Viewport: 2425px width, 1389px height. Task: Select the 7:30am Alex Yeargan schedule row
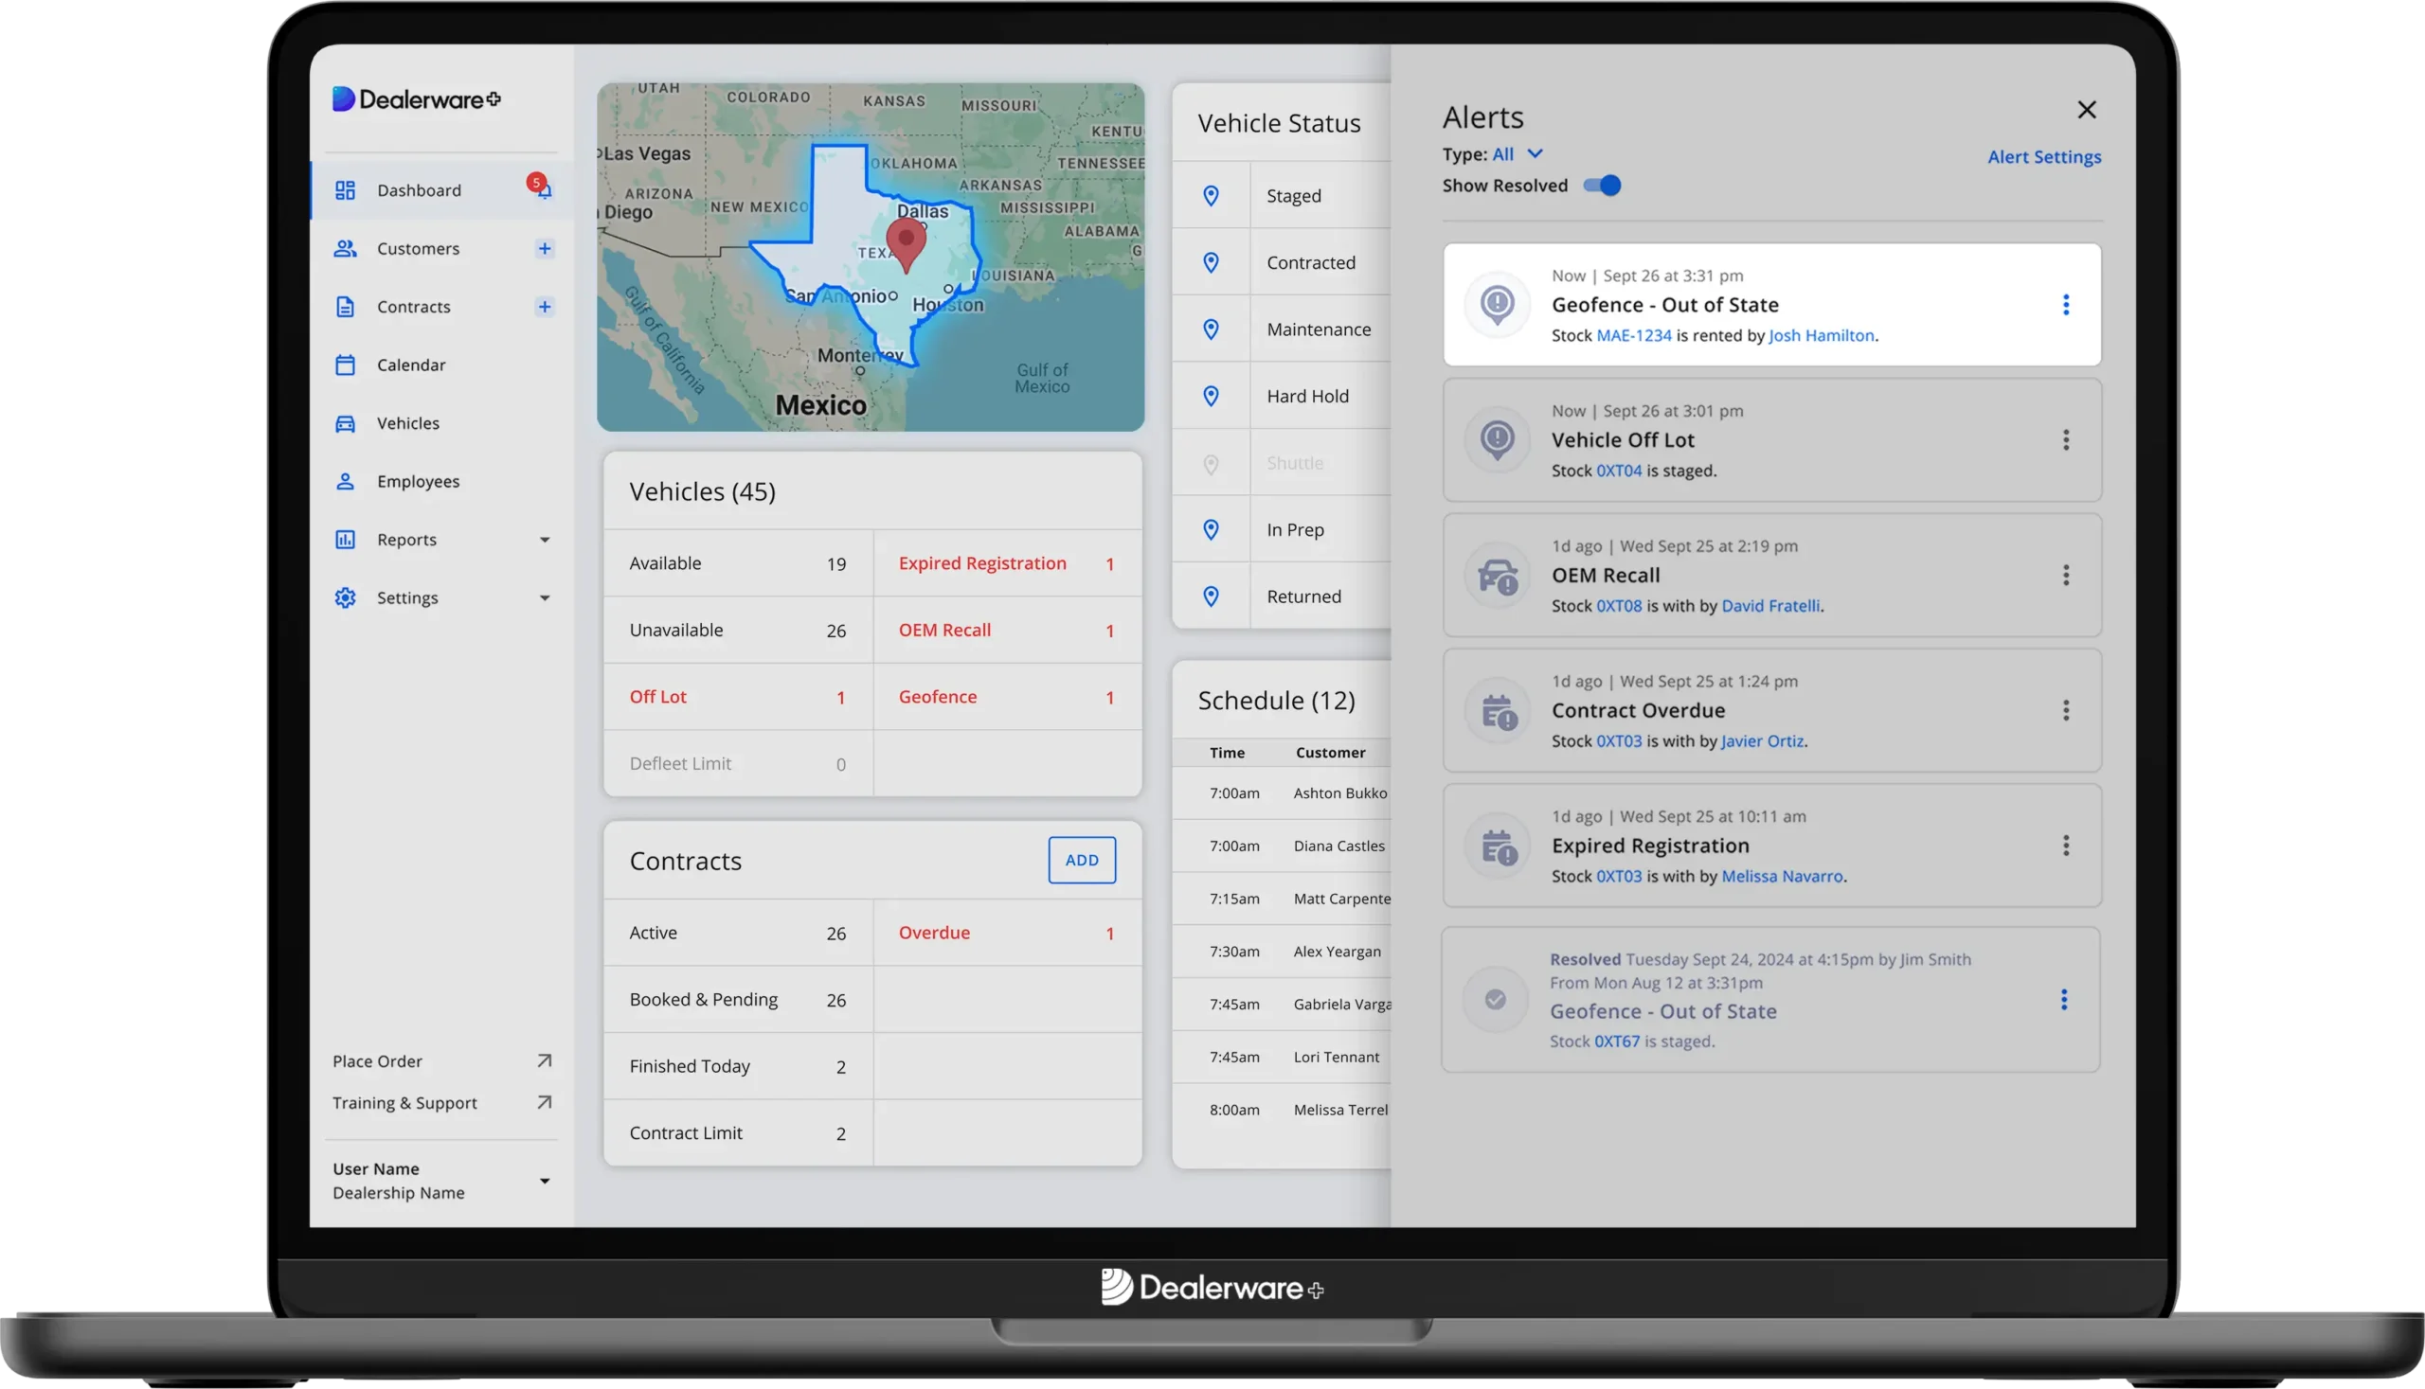point(1282,952)
